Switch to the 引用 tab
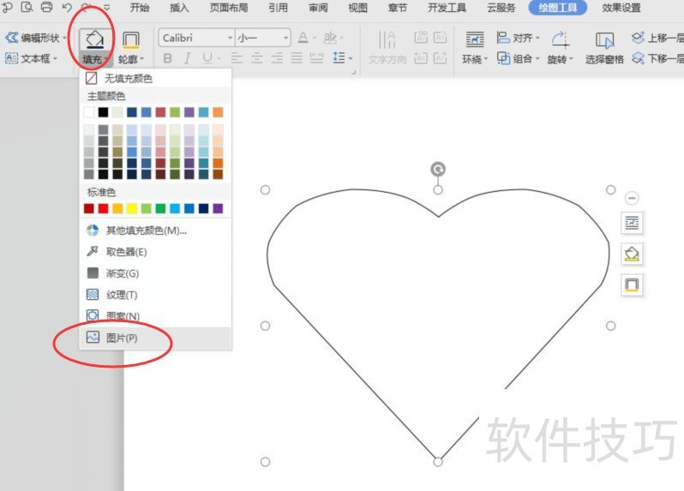This screenshot has height=491, width=684. click(x=278, y=8)
